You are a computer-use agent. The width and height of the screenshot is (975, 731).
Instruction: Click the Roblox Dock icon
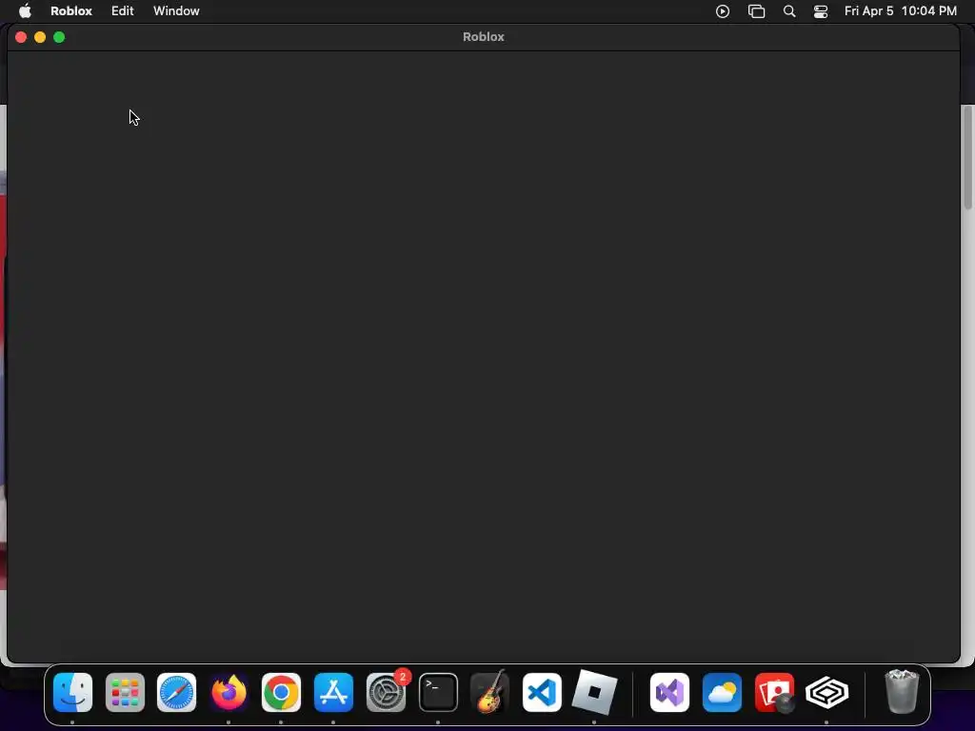[594, 693]
